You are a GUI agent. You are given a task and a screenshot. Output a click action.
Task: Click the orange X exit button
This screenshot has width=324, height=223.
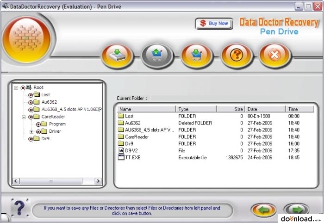pos(274,56)
